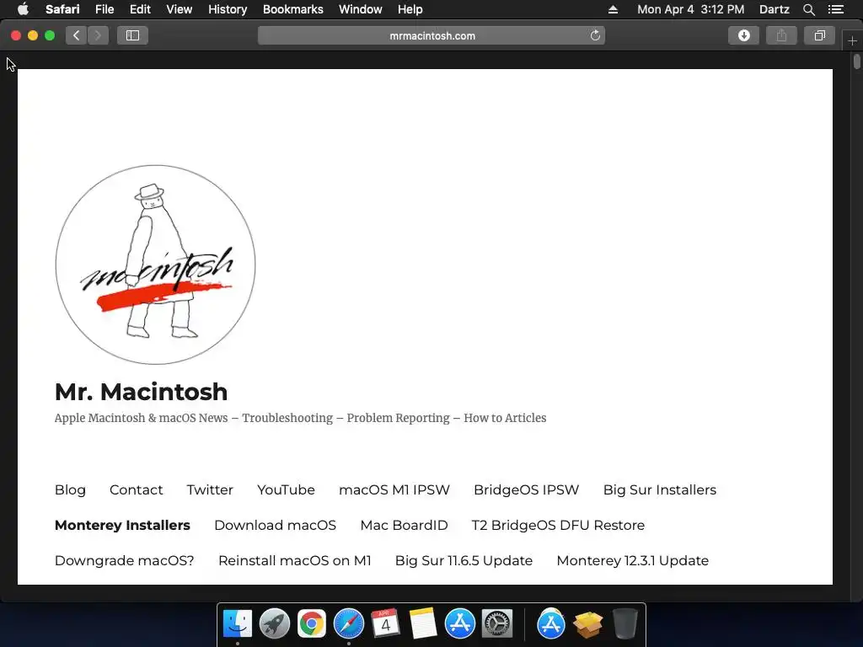863x647 pixels.
Task: Open the Safari downloads popover
Action: point(743,35)
